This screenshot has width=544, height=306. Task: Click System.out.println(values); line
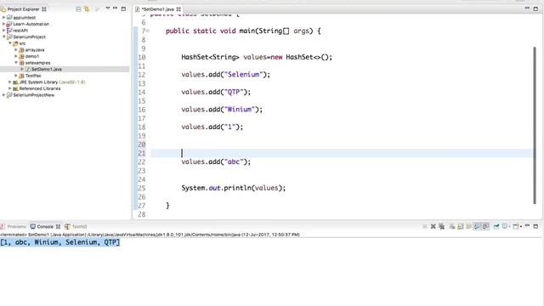click(234, 188)
